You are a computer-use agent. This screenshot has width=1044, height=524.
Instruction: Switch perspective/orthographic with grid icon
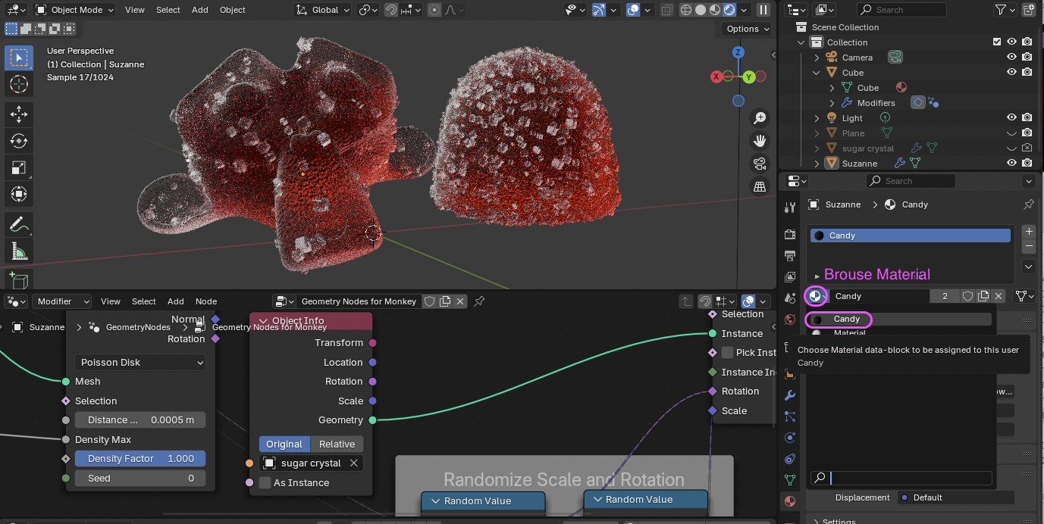point(760,186)
